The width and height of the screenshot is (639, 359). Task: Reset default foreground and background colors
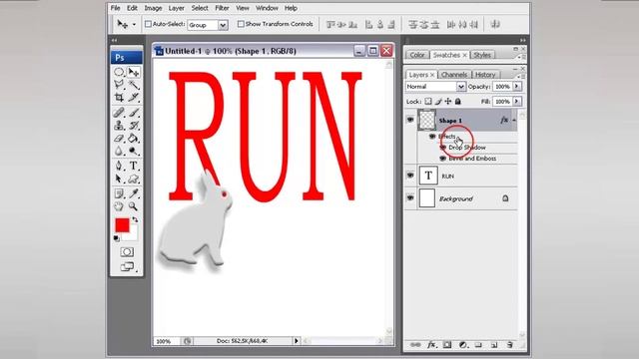117,238
